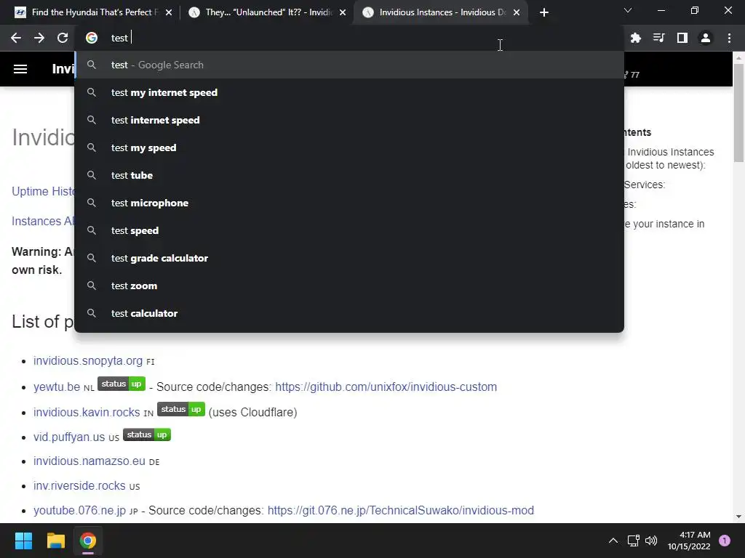Open the Uptime History link
745x558 pixels.
[x=43, y=191]
